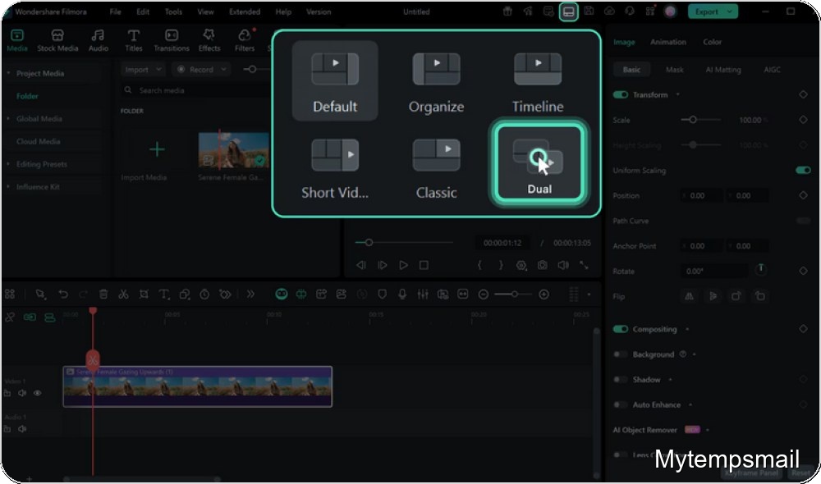Take a snapshot of the preview frame
The image size is (821, 484).
pos(541,265)
